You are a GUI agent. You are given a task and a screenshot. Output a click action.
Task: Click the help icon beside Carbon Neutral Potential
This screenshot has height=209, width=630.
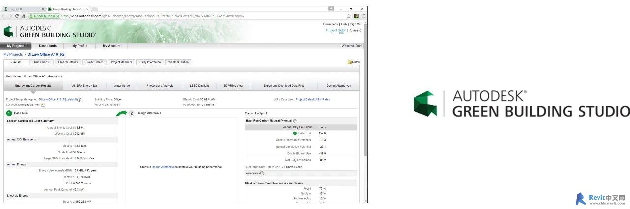point(295,121)
